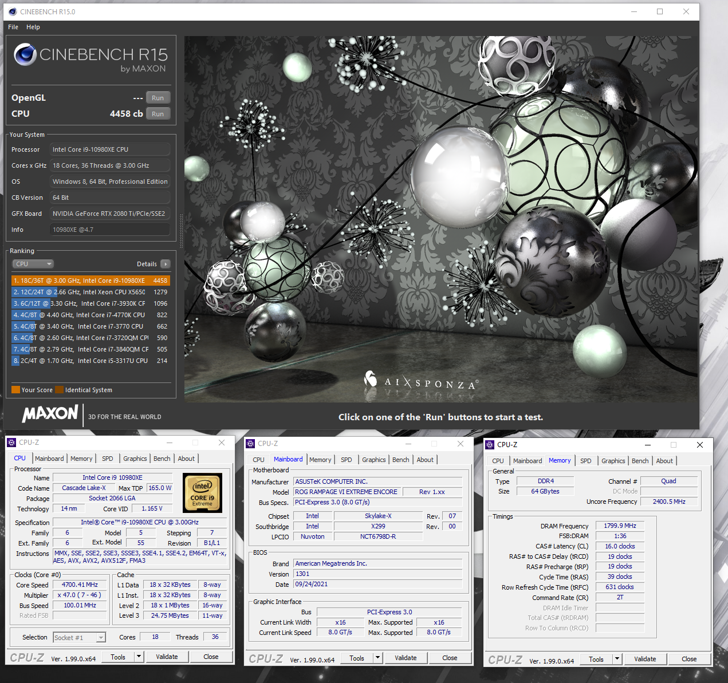
Task: Click the Uncore Frequency value 2400.5 MHz
Action: (x=669, y=501)
